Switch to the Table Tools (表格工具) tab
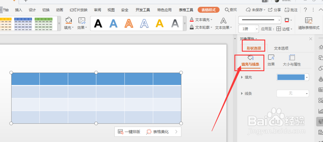 tap(186, 10)
